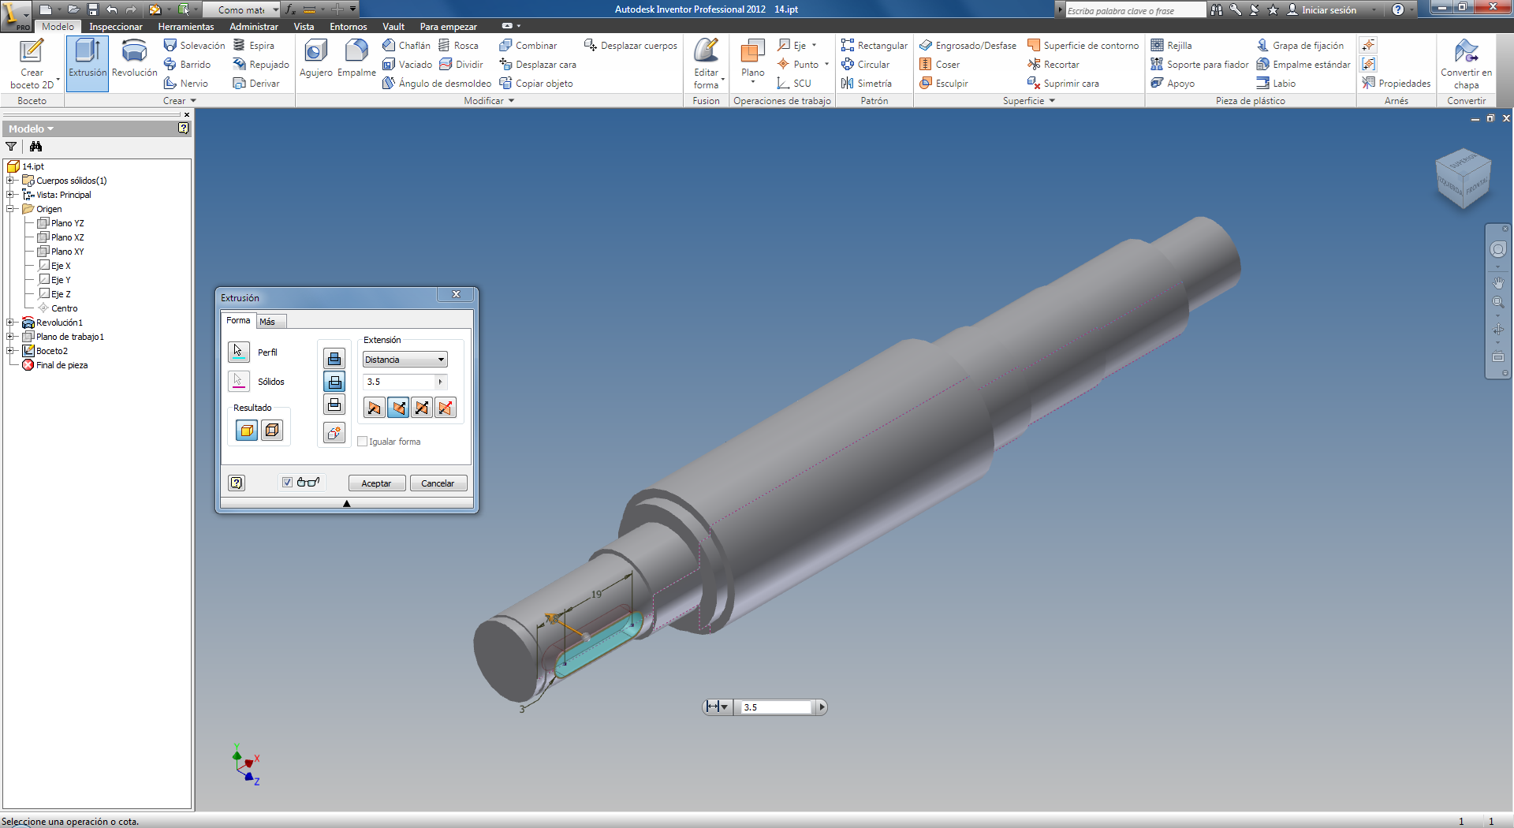Collapse the Origen folder
Screen dimensions: 1514x828
click(10, 209)
